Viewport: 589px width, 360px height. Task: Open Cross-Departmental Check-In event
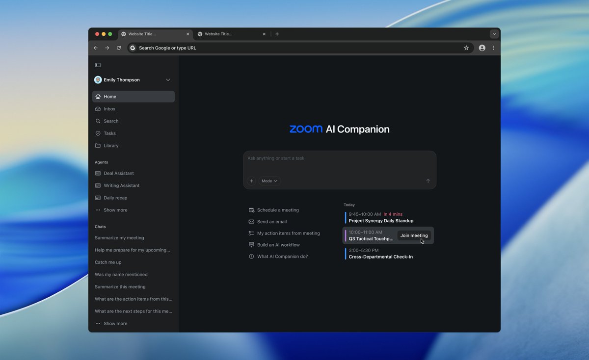pos(388,254)
